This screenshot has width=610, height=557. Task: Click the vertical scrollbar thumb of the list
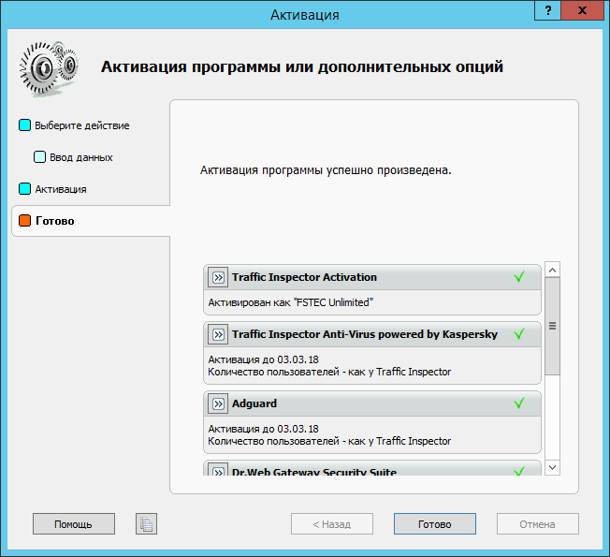(x=552, y=326)
